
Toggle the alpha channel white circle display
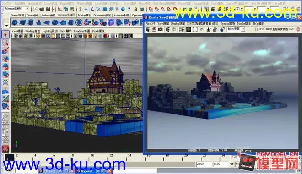[195, 29]
